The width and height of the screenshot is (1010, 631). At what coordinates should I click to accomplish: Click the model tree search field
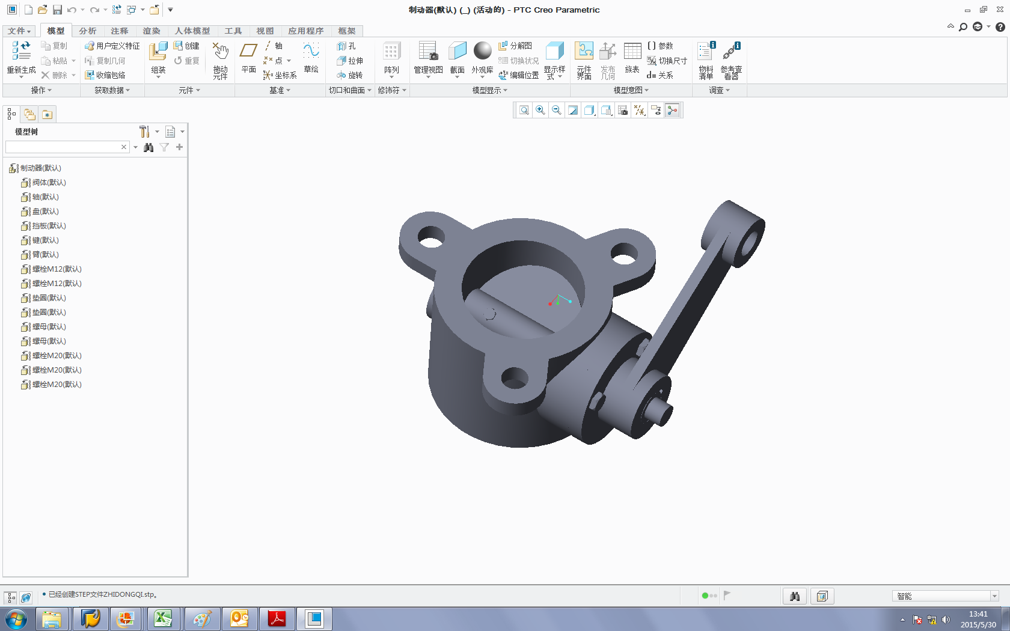[63, 147]
